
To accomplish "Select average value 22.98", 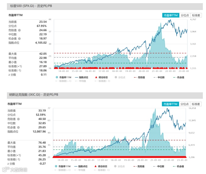I will [x=43, y=58].
